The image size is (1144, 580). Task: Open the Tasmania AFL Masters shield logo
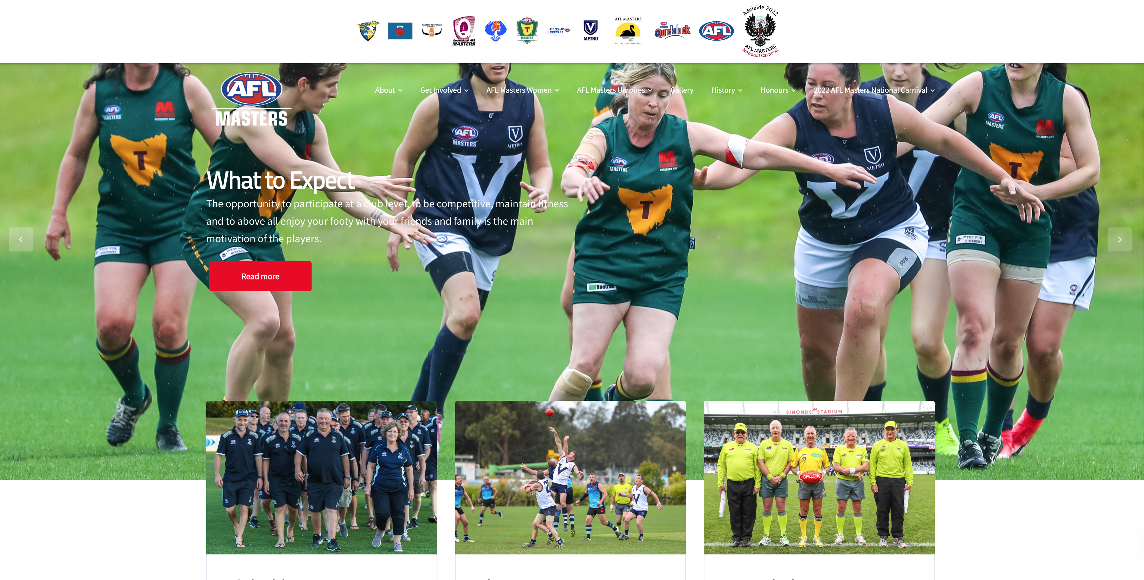click(527, 31)
